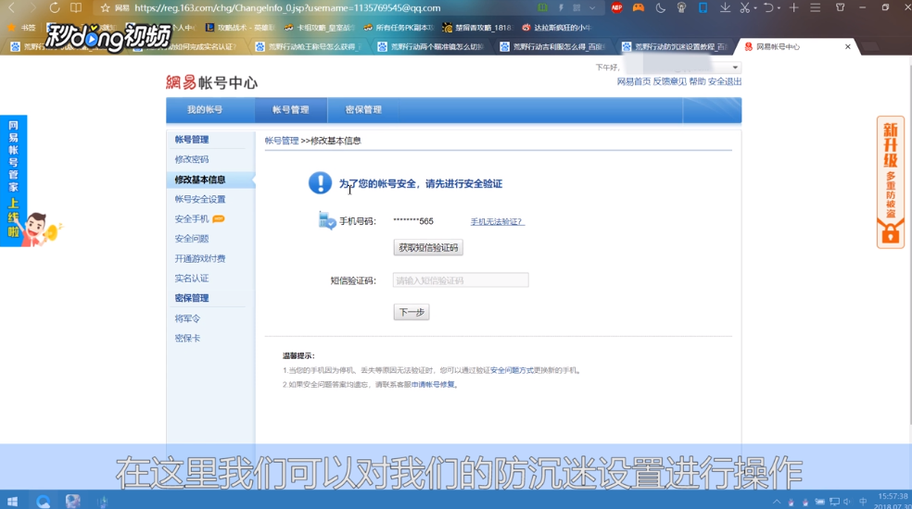The height and width of the screenshot is (509, 912).
Task: Click the green compatibility mode icon
Action: pos(543,7)
